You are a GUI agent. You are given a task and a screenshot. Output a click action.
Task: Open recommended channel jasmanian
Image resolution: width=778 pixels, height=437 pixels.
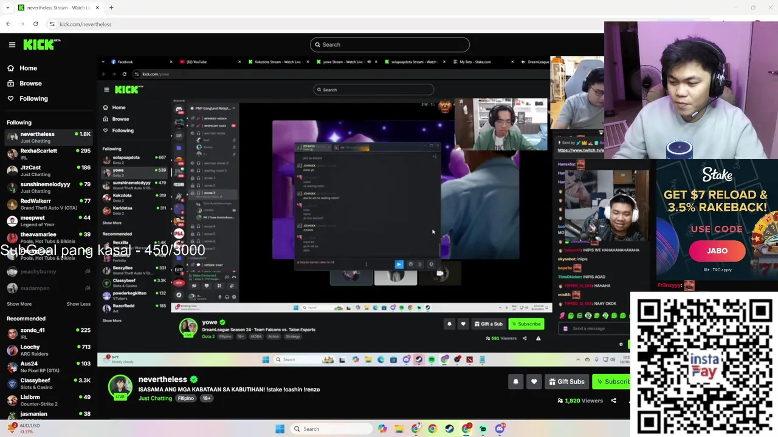[x=49, y=415]
